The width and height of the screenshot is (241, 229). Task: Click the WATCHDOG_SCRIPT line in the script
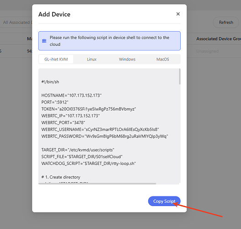[x=89, y=164]
